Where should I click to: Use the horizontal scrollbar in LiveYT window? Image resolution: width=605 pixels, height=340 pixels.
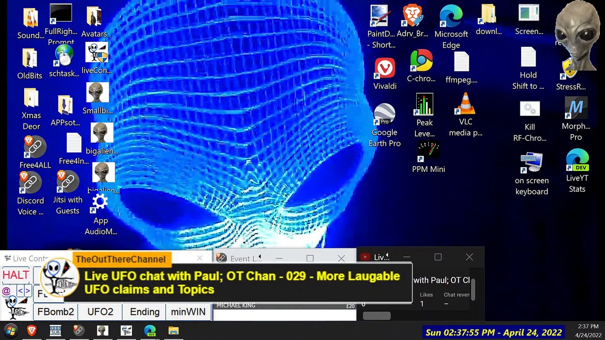pos(376,315)
